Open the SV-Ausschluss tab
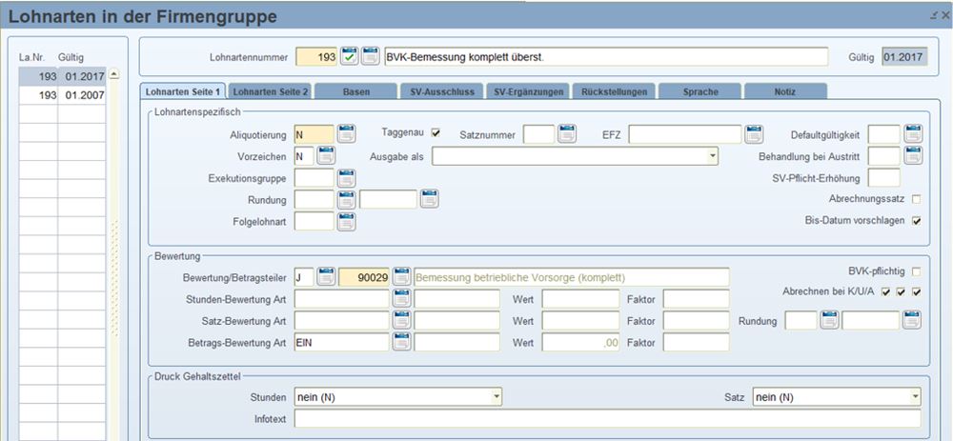Screen dimensions: 953x441 click(x=441, y=91)
